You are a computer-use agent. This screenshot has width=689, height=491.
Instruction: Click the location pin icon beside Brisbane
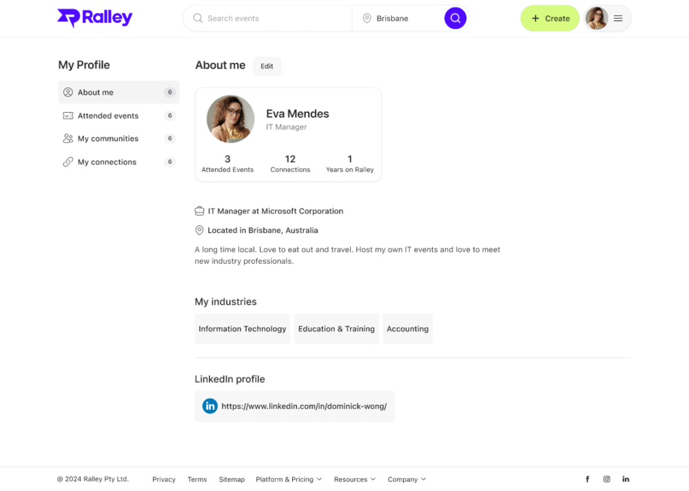367,19
